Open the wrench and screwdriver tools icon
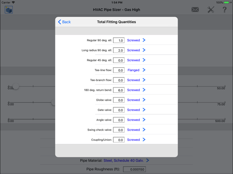This screenshot has width=233, height=174. [x=211, y=10]
